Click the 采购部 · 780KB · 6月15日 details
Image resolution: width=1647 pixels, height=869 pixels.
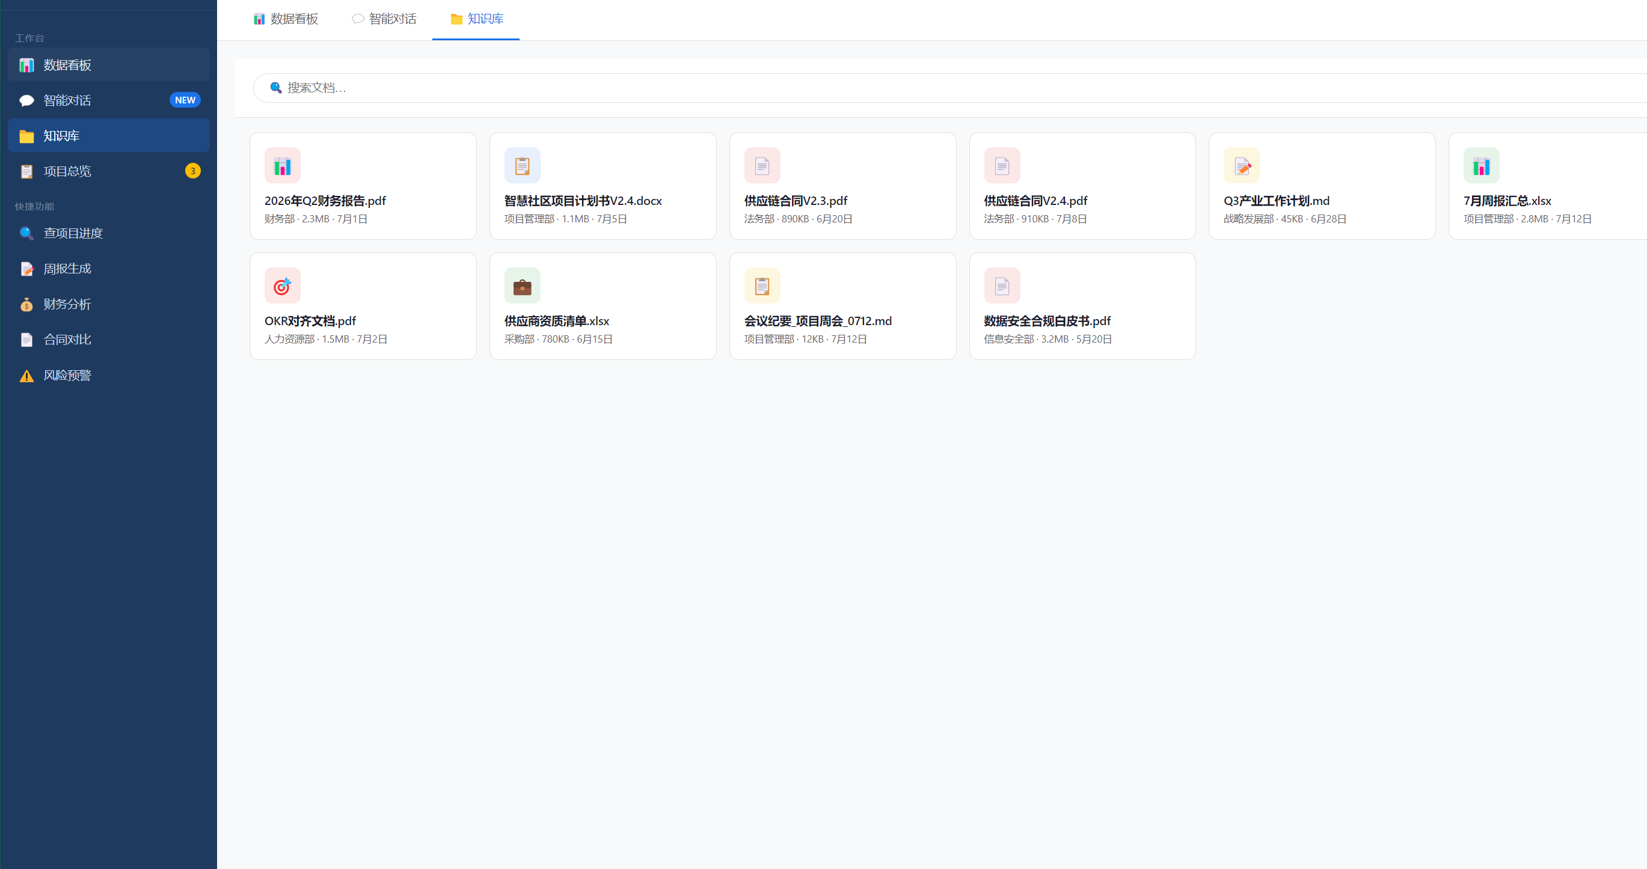558,340
